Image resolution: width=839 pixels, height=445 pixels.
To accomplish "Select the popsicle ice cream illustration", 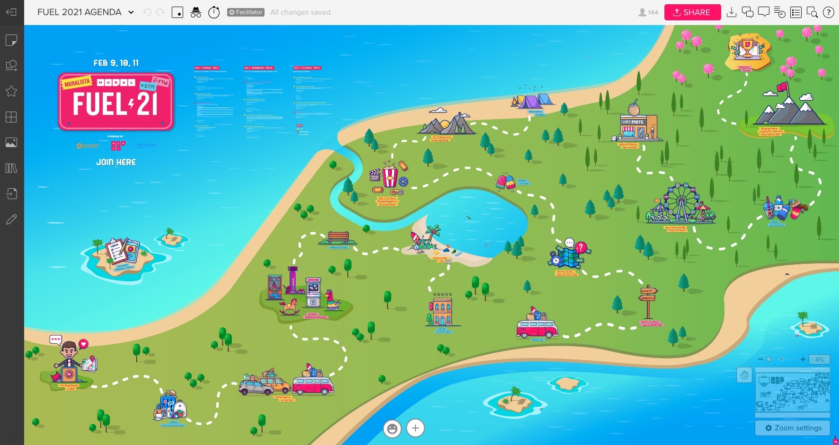I will (x=505, y=182).
